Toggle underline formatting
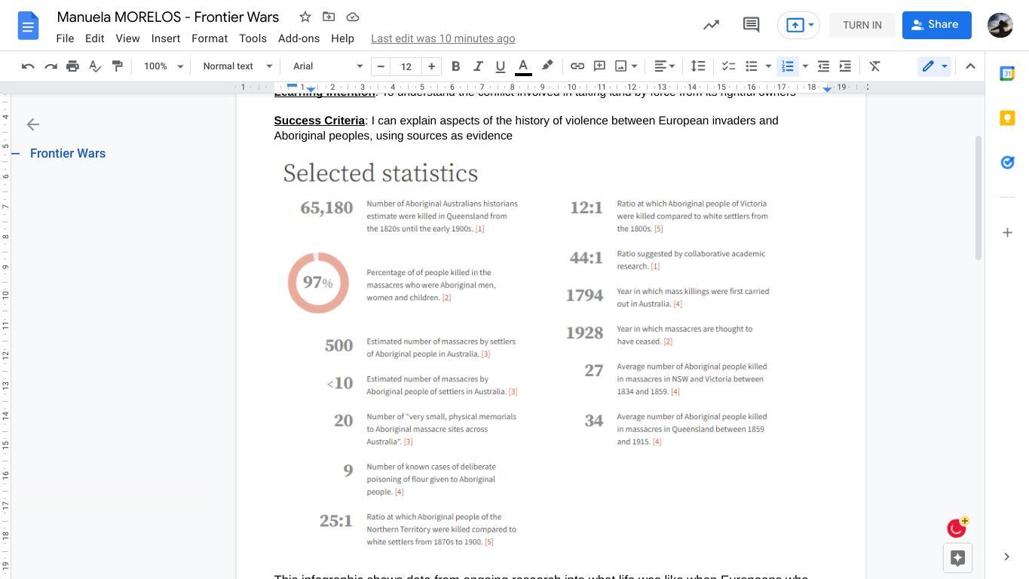The height and width of the screenshot is (579, 1029). [500, 66]
